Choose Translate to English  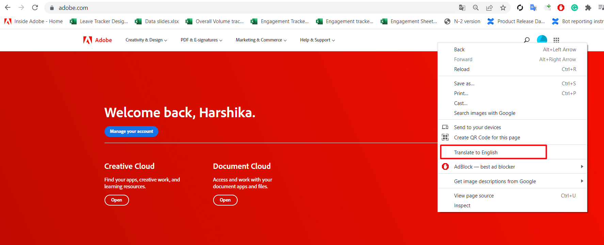(512, 153)
